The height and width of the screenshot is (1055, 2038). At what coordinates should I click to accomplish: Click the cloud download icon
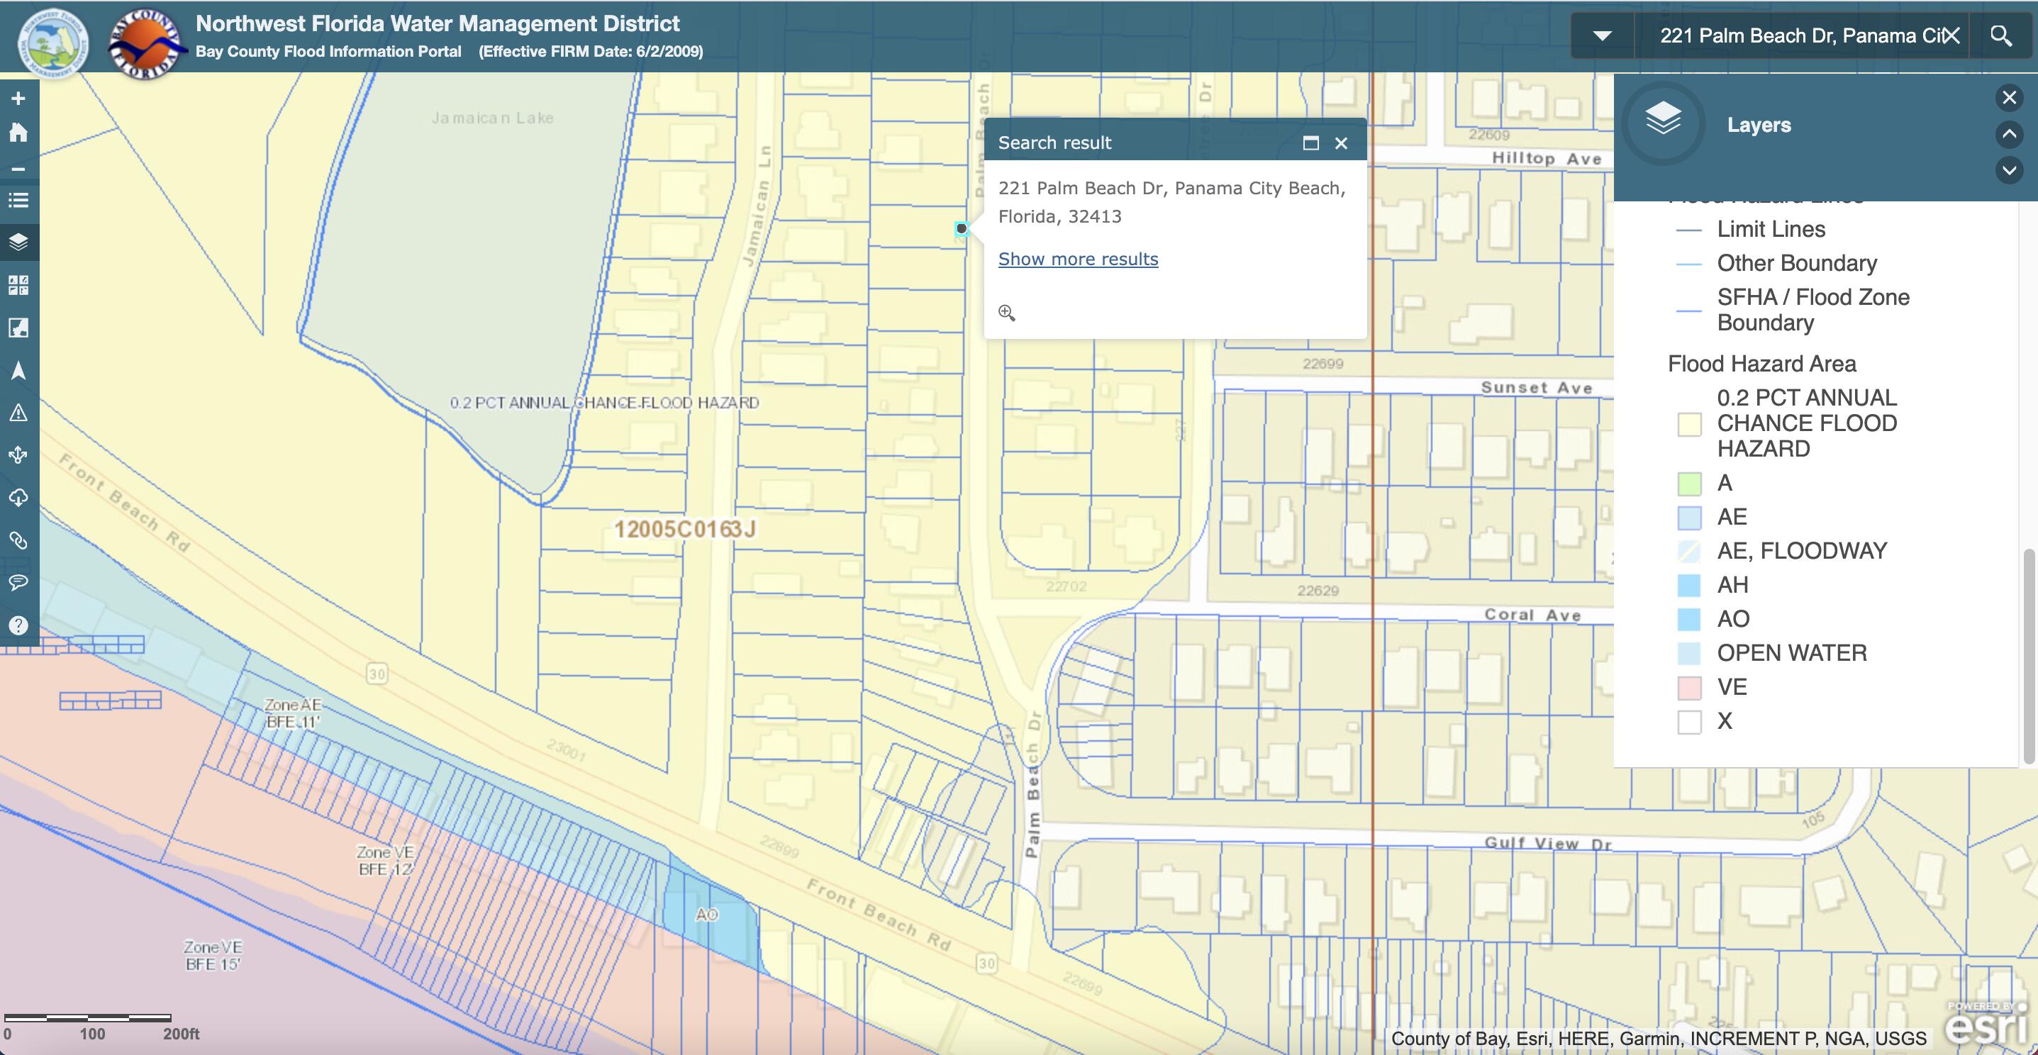pos(18,498)
